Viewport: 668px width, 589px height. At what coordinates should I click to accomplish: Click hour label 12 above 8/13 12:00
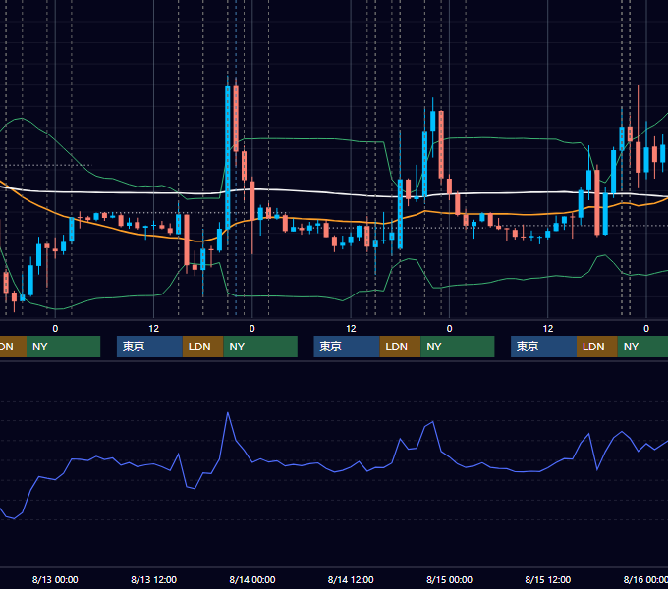(x=153, y=329)
